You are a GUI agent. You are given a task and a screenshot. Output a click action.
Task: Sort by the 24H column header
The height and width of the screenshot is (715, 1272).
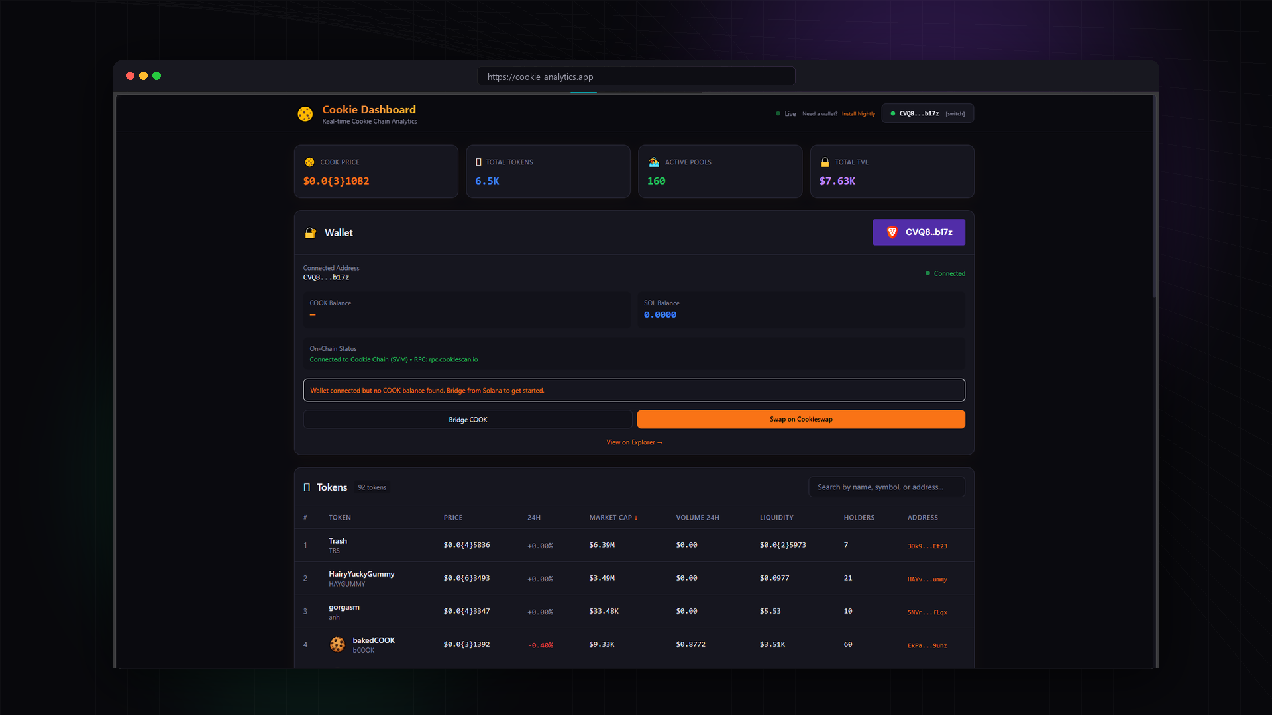tap(534, 518)
